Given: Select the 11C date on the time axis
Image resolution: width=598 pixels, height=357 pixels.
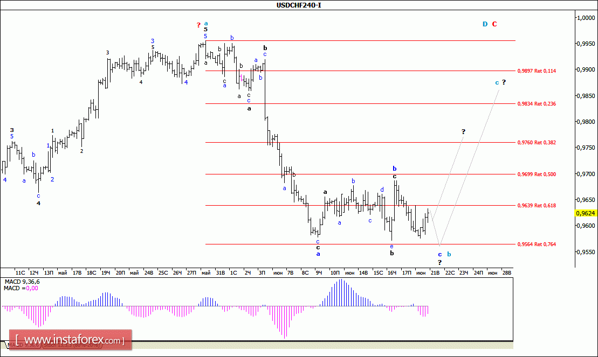Looking at the screenshot, I should (20, 273).
